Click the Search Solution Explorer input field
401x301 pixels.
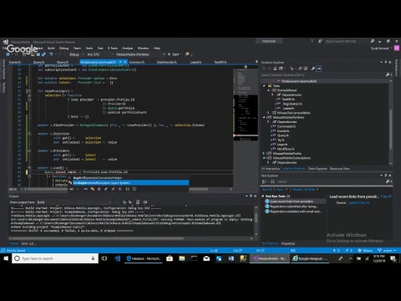pyautogui.click(x=322, y=74)
